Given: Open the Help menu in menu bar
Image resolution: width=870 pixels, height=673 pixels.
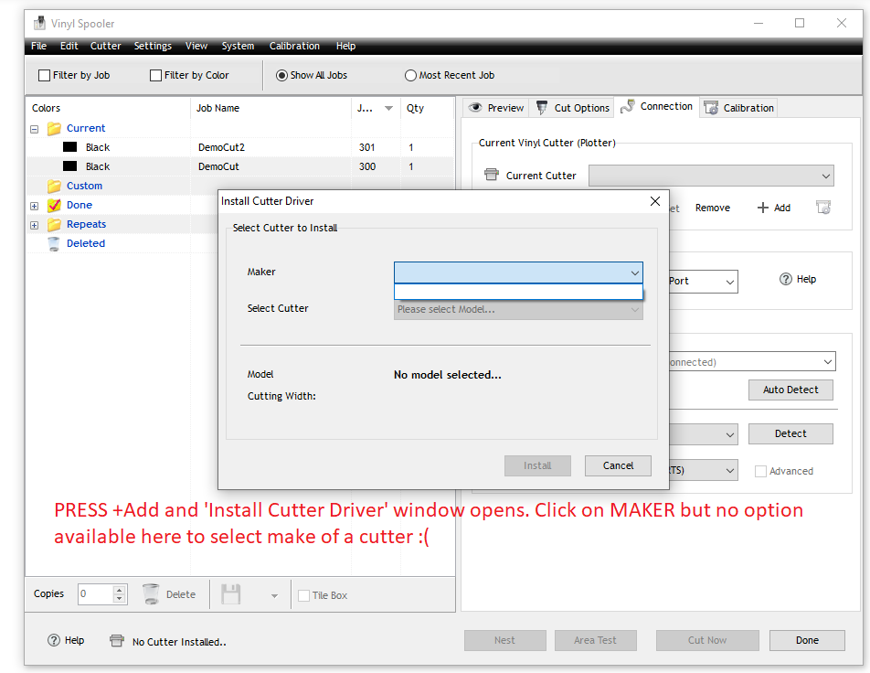Looking at the screenshot, I should (345, 46).
